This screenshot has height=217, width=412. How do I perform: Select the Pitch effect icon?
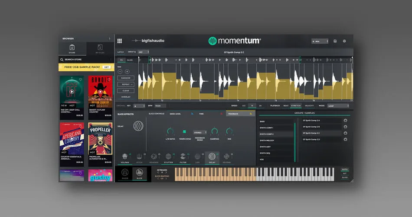[139, 157]
